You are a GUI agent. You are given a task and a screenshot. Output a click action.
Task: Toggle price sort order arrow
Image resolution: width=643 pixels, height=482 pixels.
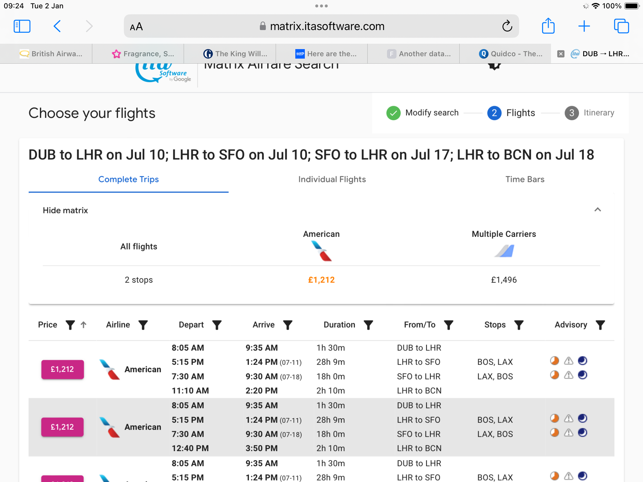pyautogui.click(x=84, y=325)
